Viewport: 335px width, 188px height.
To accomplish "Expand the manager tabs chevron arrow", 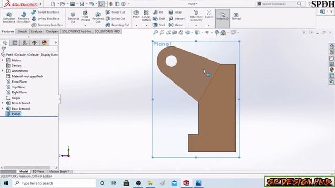I will [x=55, y=43].
